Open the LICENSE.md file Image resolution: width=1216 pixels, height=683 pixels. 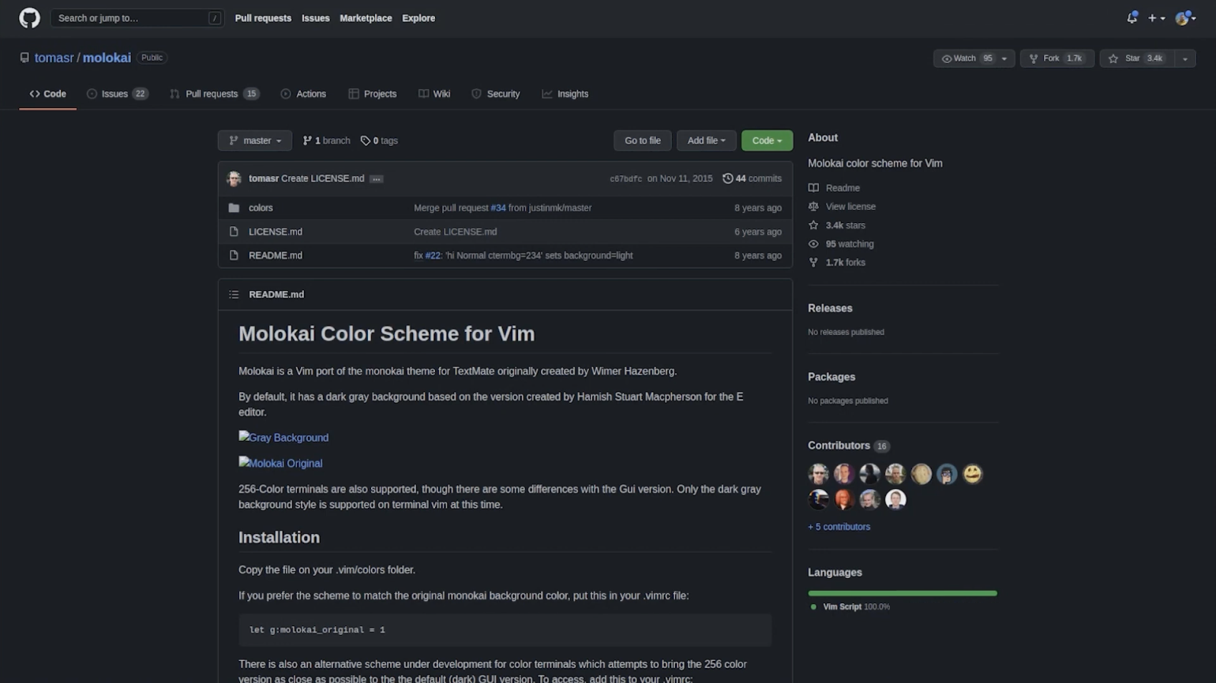click(x=275, y=232)
